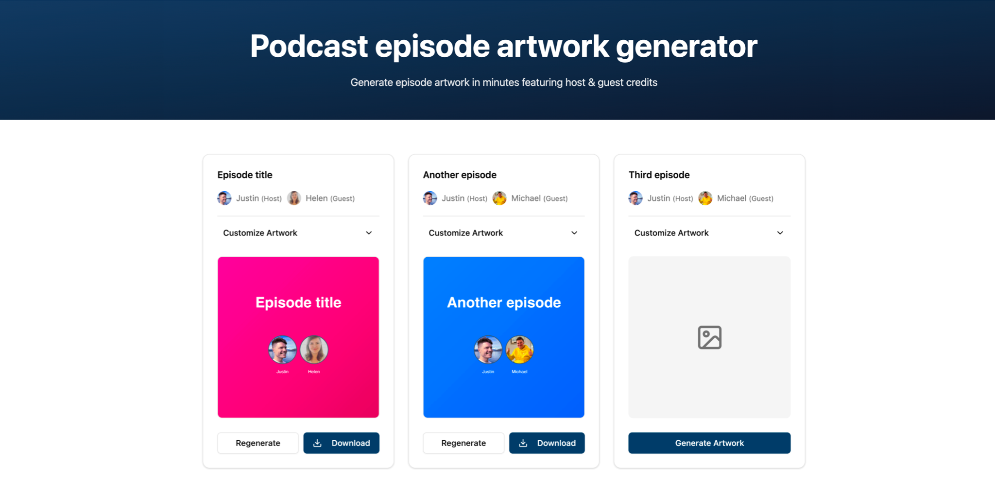Click the download icon in Episode title card
995x497 pixels.
click(317, 443)
